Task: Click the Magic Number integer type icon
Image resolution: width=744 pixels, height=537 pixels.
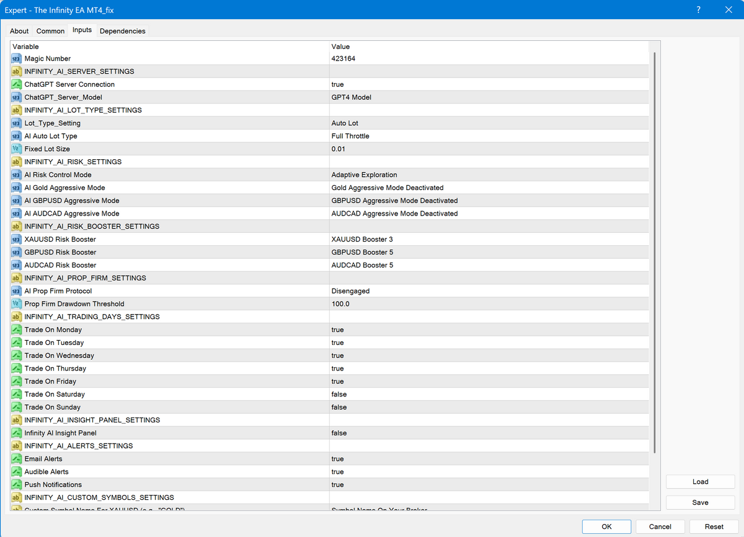Action: tap(17, 59)
